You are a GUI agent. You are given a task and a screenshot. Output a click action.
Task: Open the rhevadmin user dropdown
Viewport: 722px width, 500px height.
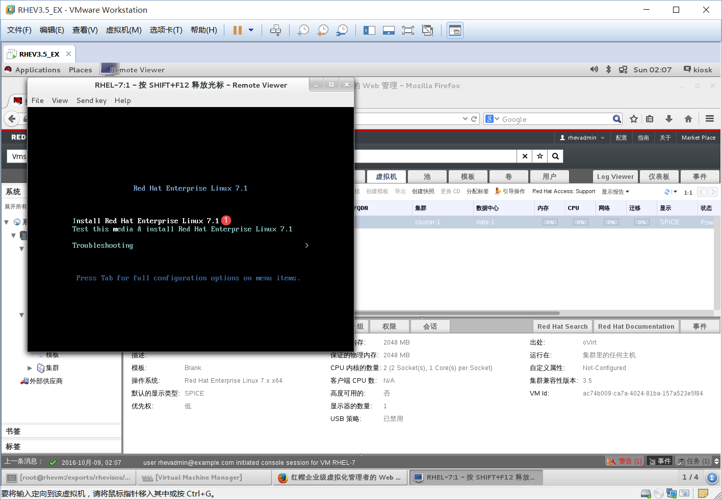pyautogui.click(x=582, y=138)
